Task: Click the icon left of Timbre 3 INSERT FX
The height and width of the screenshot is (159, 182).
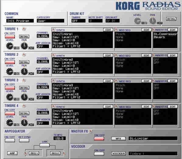Action: pos(153,81)
